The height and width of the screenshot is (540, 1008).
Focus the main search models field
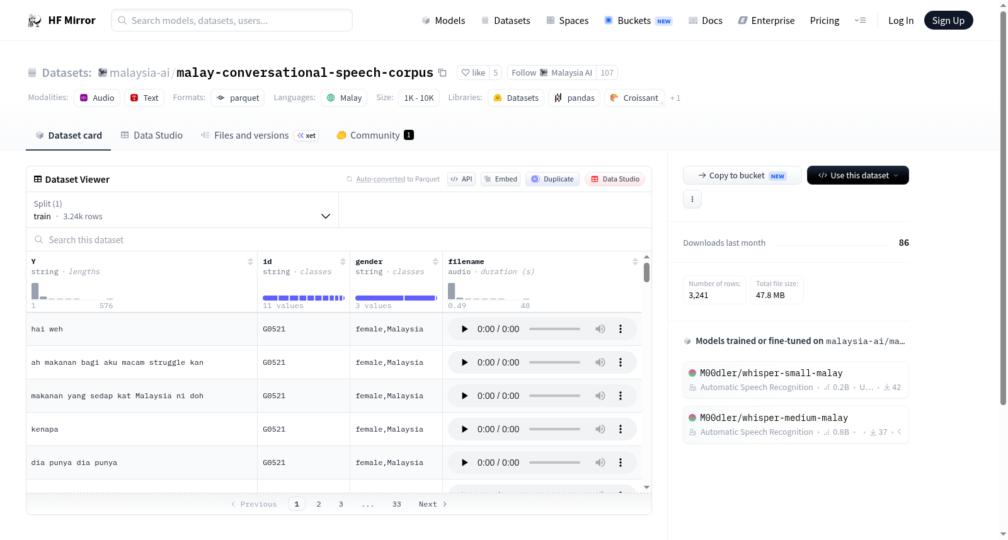pos(232,20)
